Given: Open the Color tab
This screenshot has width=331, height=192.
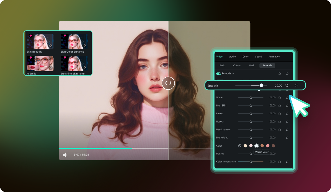Looking at the screenshot, I should pos(246,57).
